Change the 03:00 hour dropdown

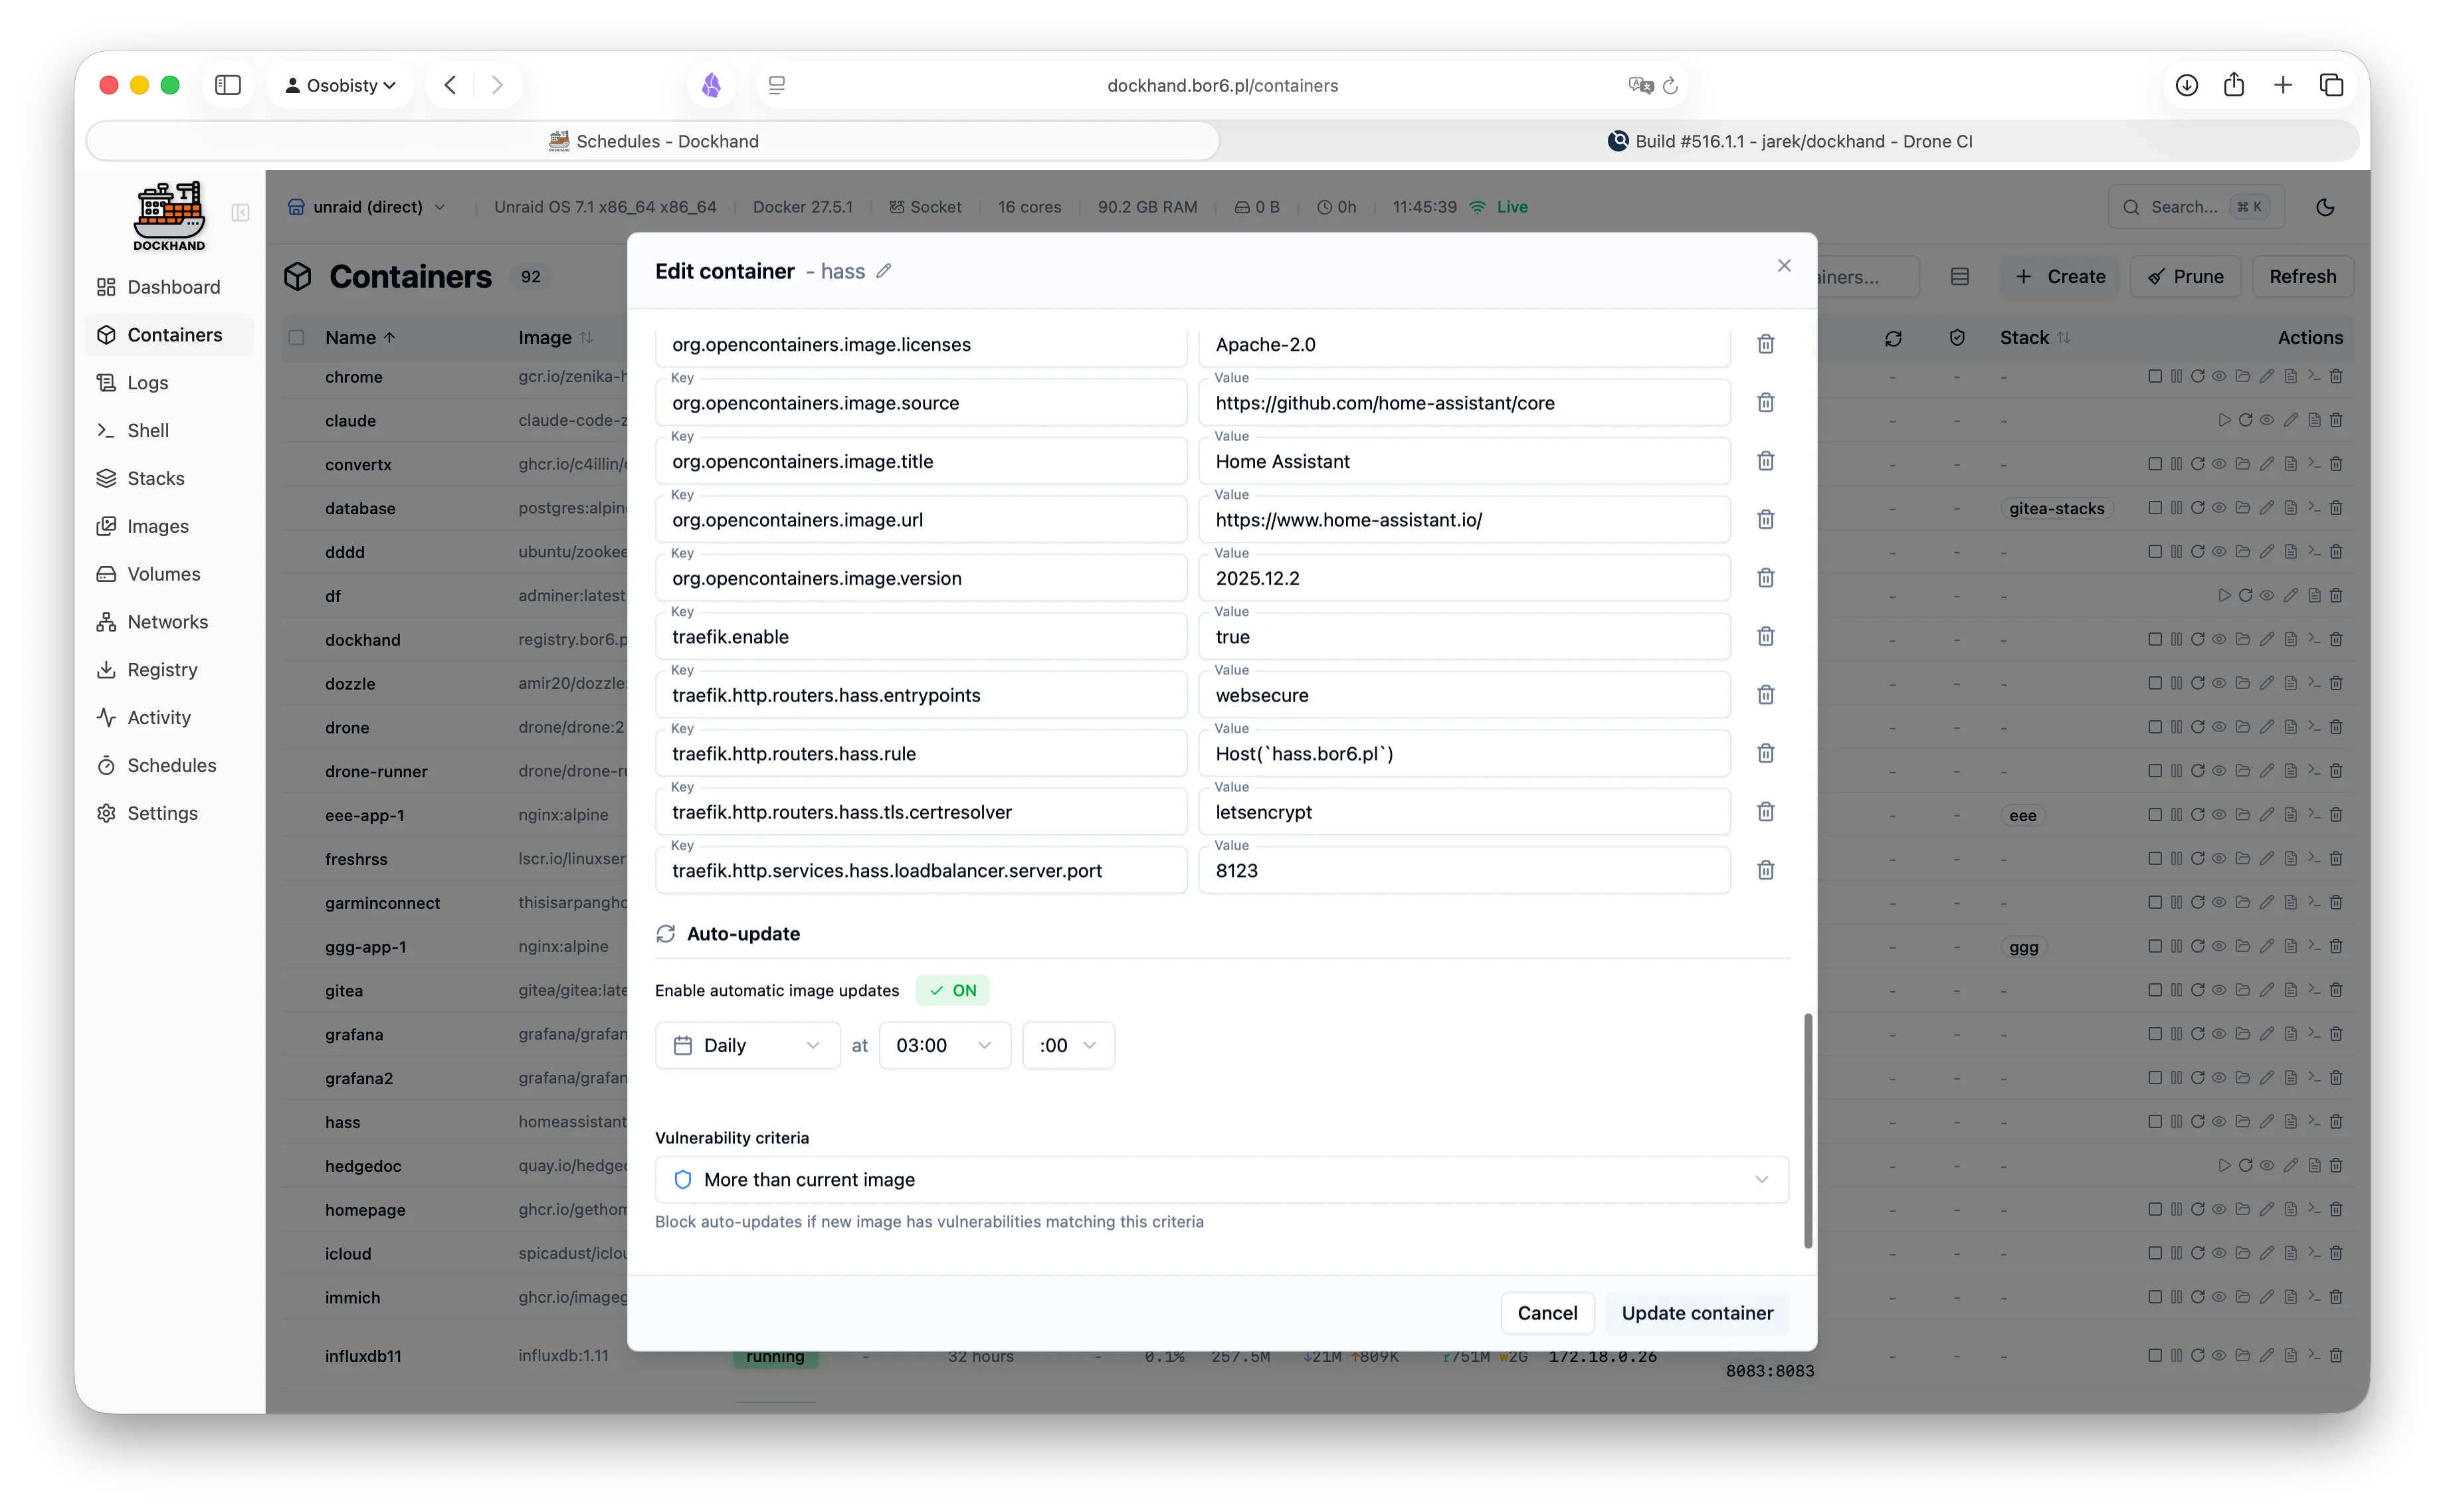tap(943, 1044)
